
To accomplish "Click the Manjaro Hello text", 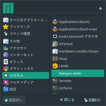I will point(70,74).
